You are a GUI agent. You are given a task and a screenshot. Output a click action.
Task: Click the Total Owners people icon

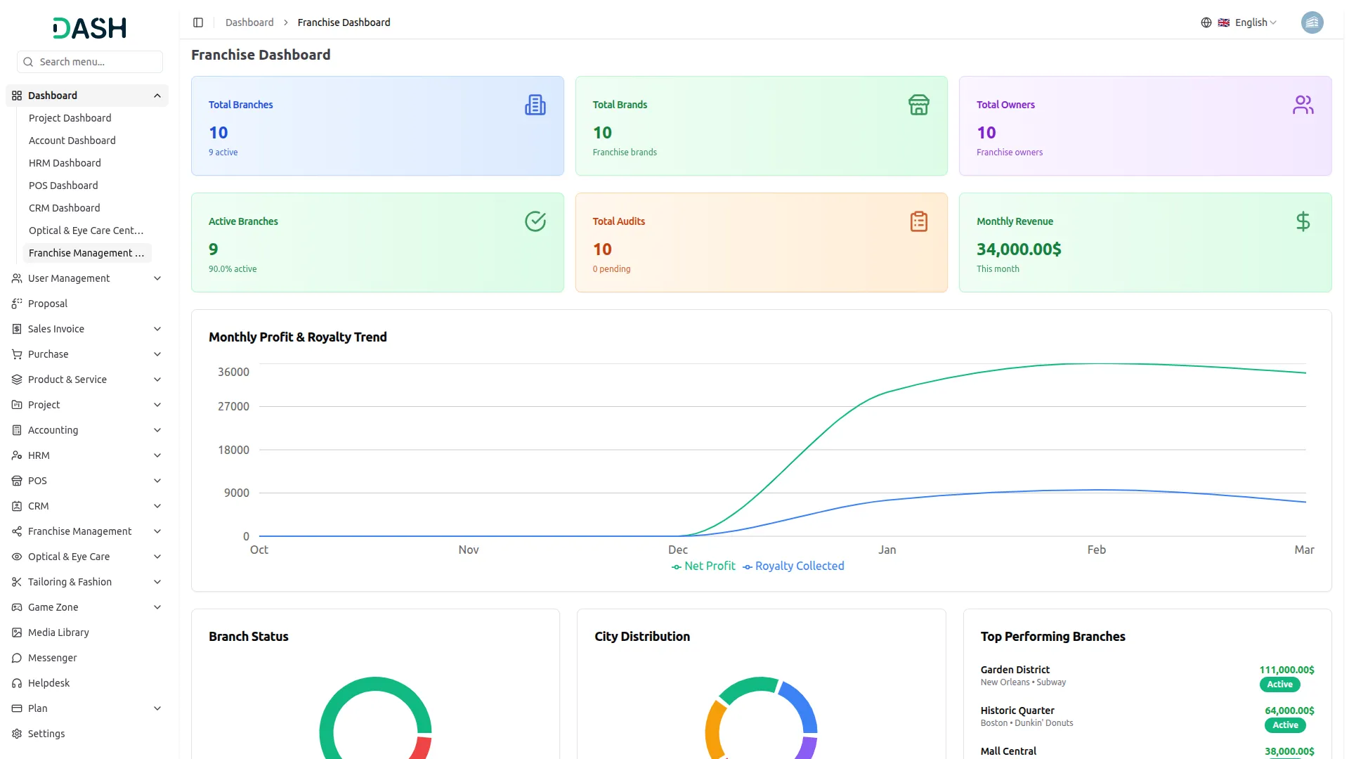point(1303,105)
